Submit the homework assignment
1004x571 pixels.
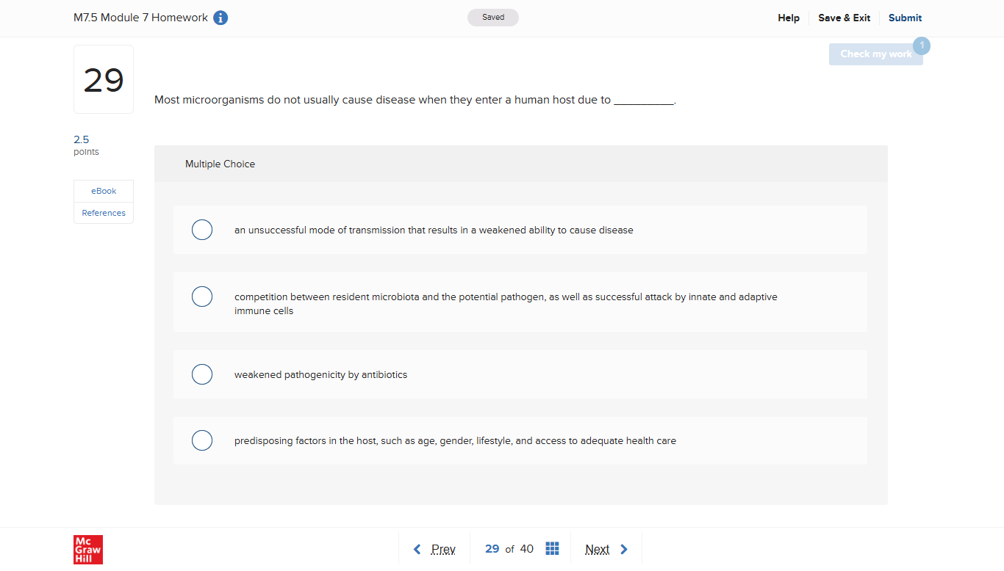click(905, 18)
